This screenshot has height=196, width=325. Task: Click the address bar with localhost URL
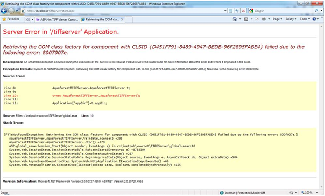[122, 11]
